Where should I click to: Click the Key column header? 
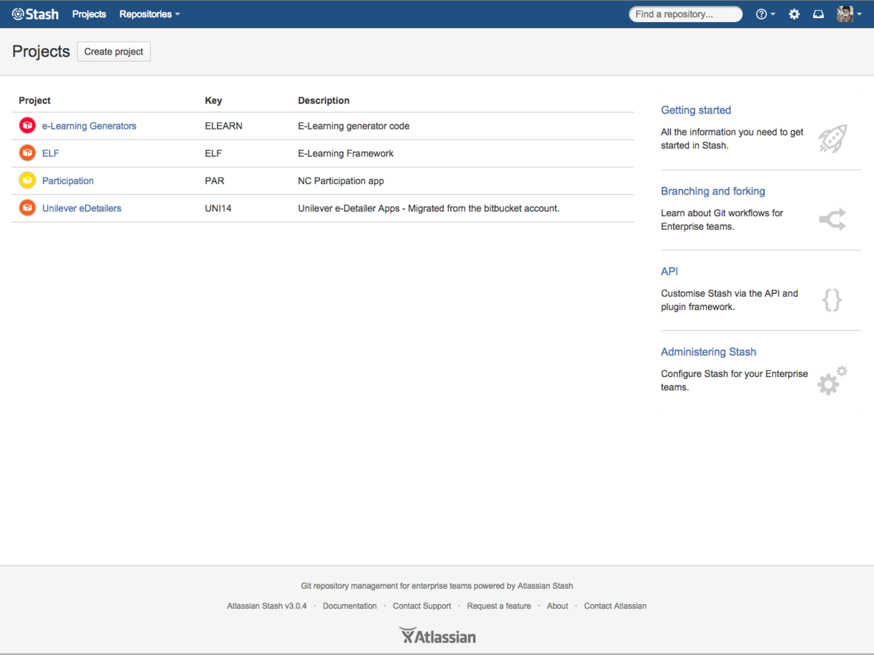[213, 100]
